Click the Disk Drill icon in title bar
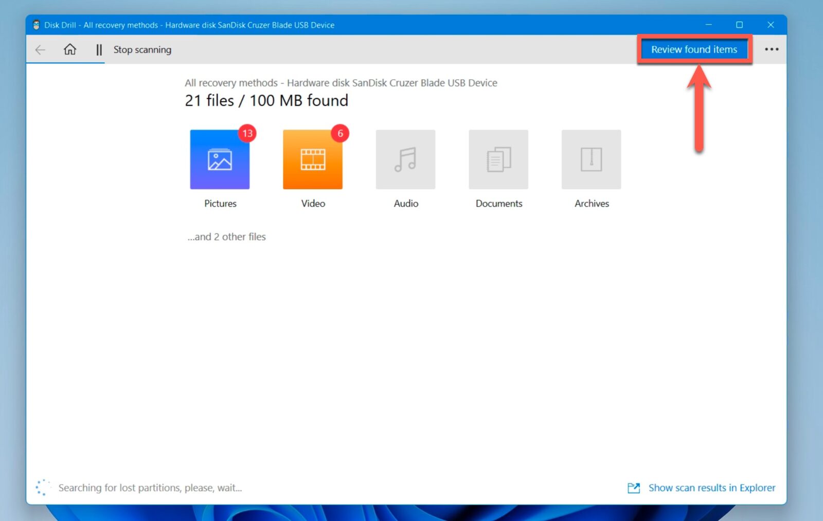Image resolution: width=823 pixels, height=521 pixels. (x=36, y=25)
